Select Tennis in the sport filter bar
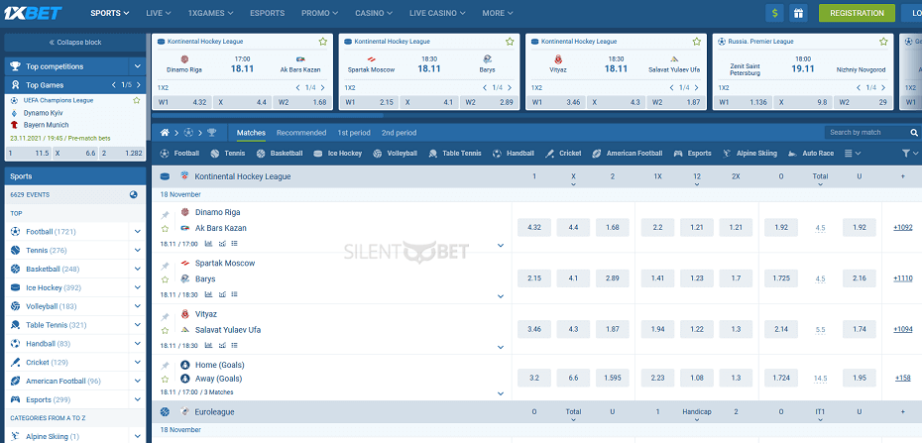Viewport: 922px width, 443px height. [227, 154]
